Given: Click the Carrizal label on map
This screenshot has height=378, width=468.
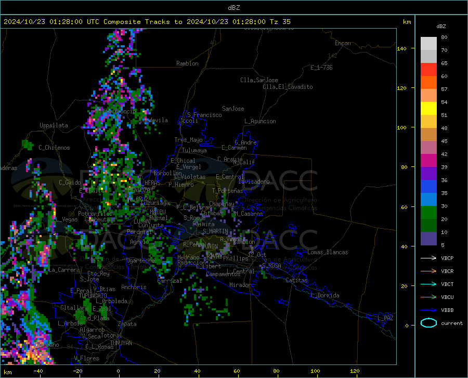Looking at the screenshot, I should [x=170, y=281].
